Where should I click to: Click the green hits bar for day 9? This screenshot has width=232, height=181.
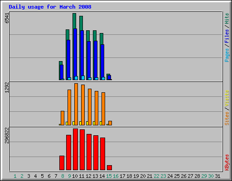[x=68, y=35]
